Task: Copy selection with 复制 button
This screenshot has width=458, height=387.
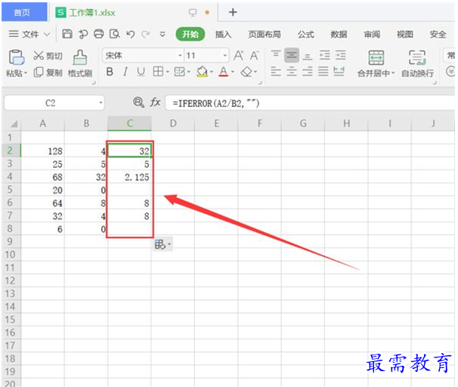Action: (x=48, y=72)
